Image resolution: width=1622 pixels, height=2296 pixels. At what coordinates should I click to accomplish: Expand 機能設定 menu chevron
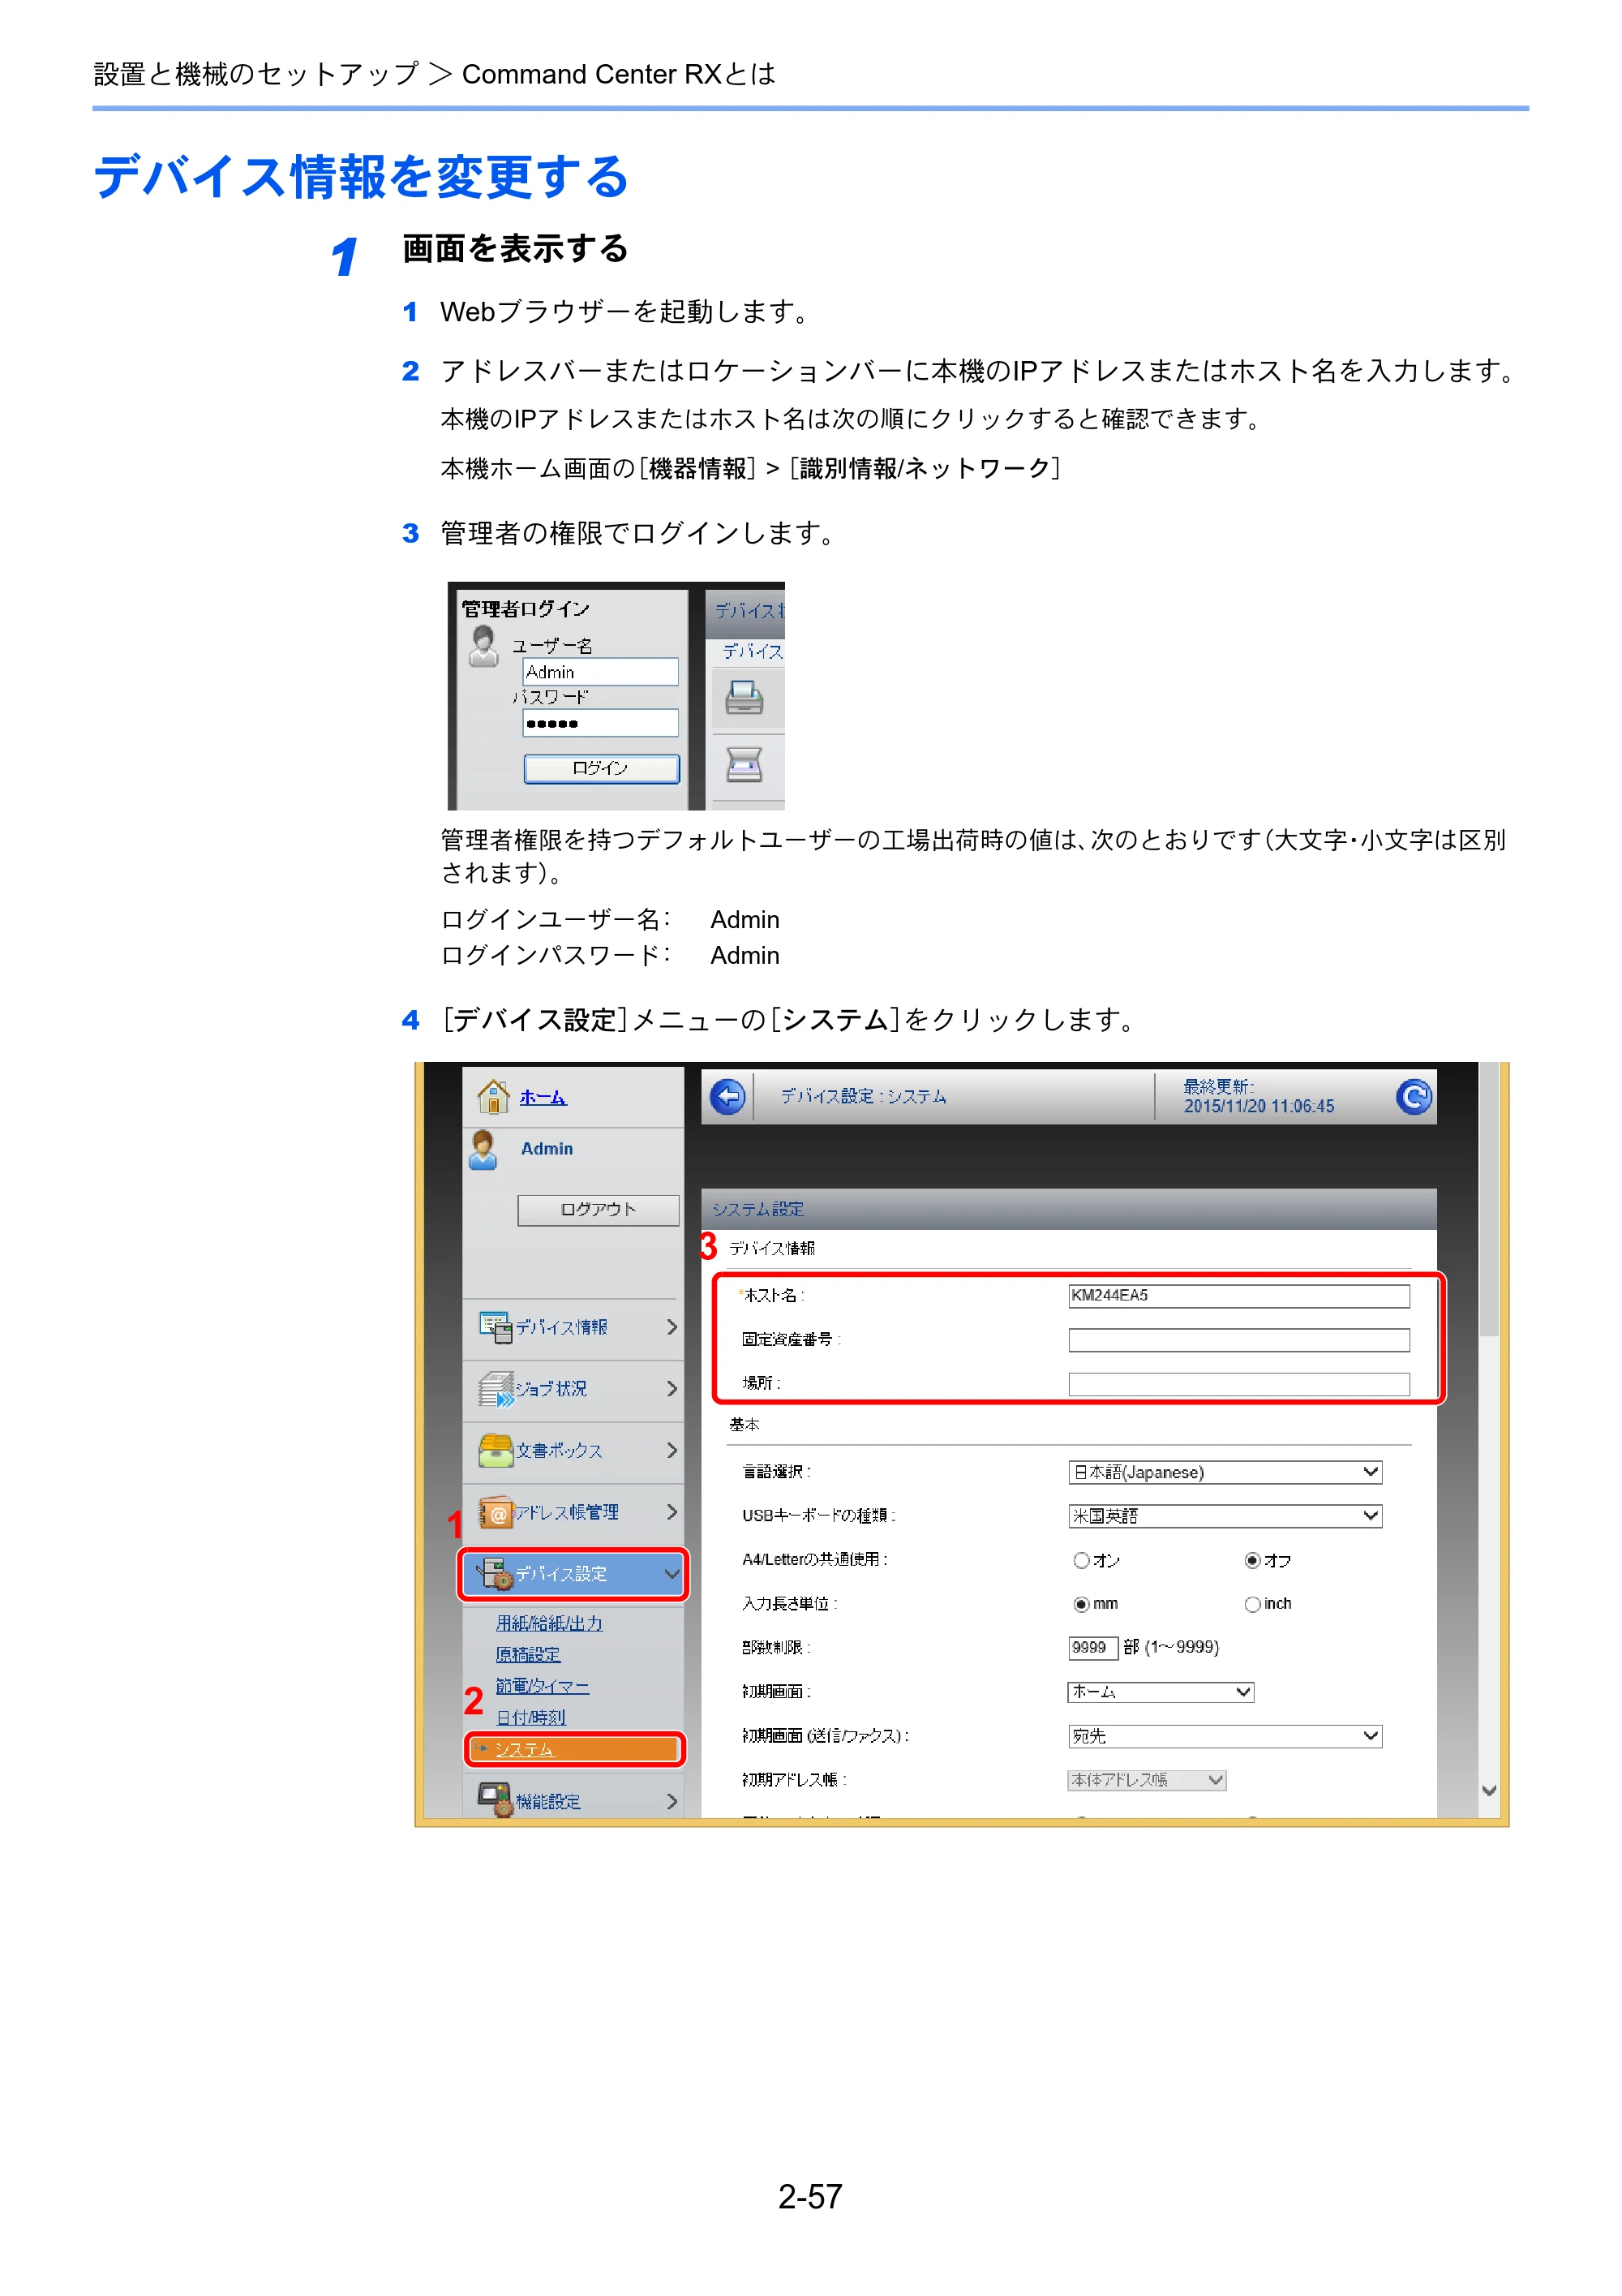(672, 1801)
